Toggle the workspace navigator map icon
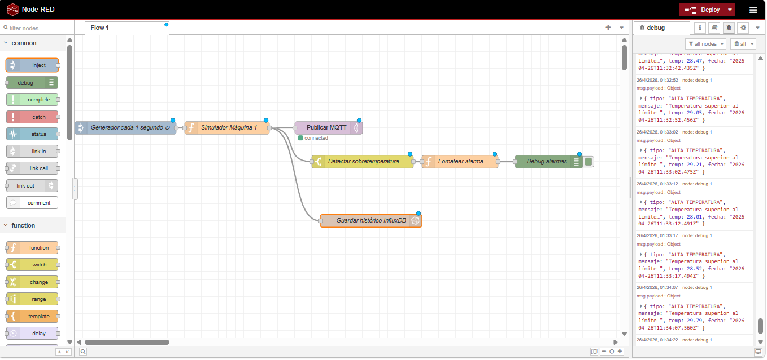 pos(594,352)
